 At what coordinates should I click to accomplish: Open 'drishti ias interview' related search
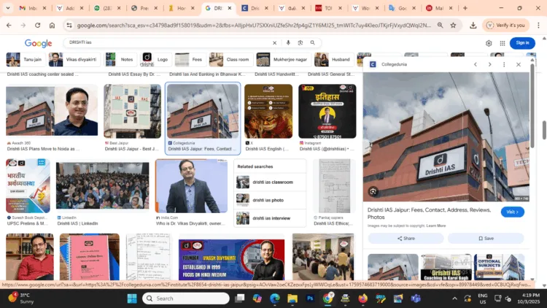point(271,217)
